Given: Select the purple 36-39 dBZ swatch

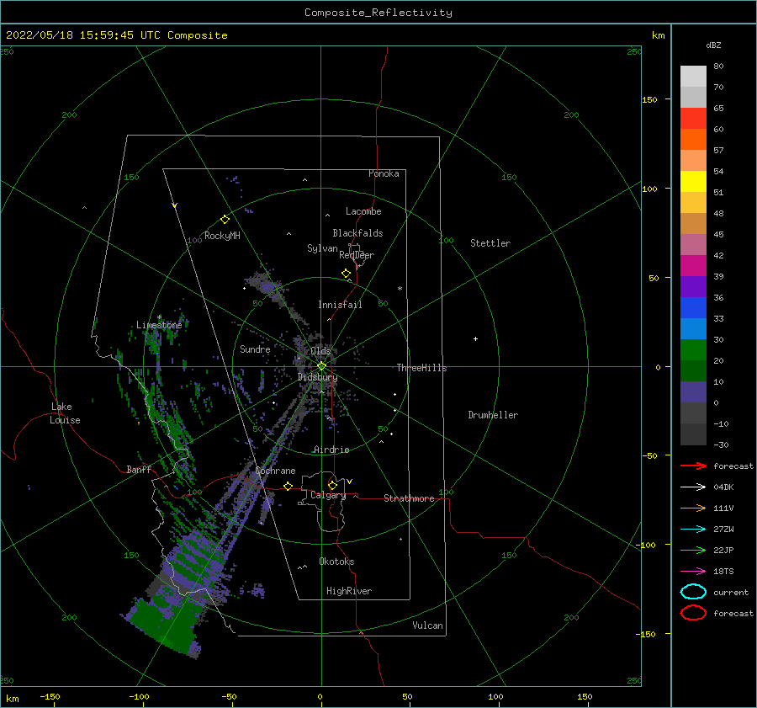Looking at the screenshot, I should pyautogui.click(x=693, y=286).
